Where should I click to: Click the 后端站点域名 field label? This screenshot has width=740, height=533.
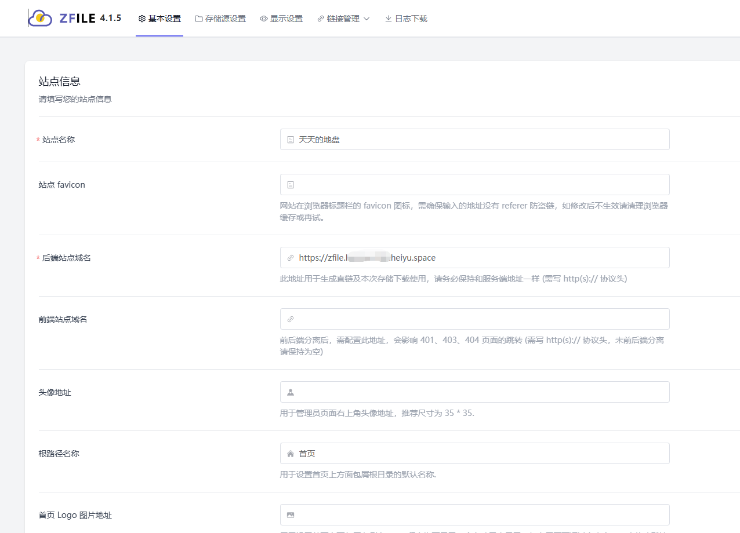pyautogui.click(x=67, y=258)
